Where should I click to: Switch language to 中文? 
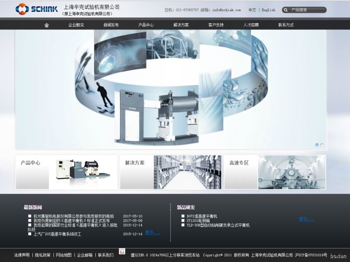tap(252, 10)
